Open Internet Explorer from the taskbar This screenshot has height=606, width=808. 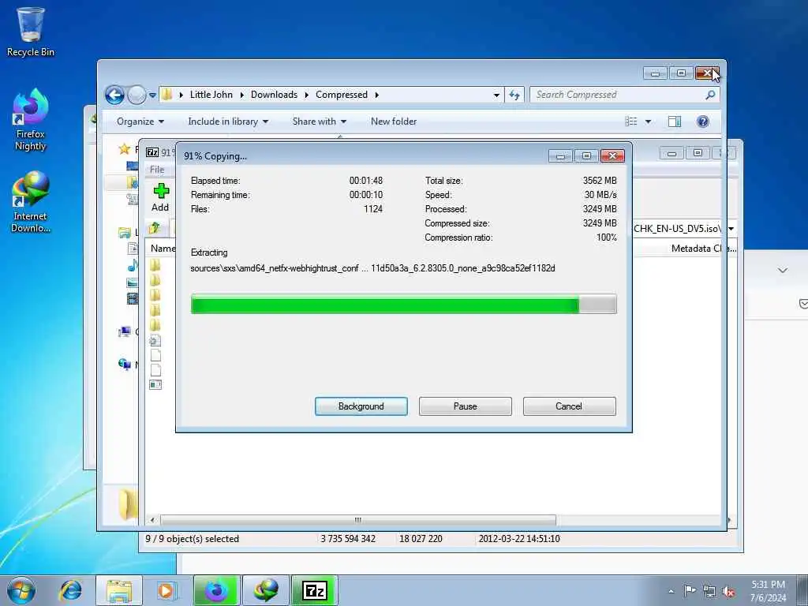click(x=70, y=590)
